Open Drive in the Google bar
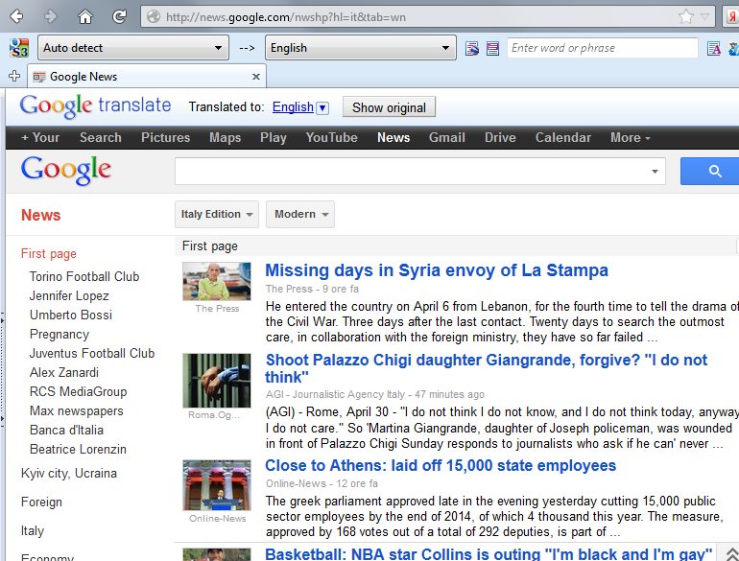 coord(500,137)
